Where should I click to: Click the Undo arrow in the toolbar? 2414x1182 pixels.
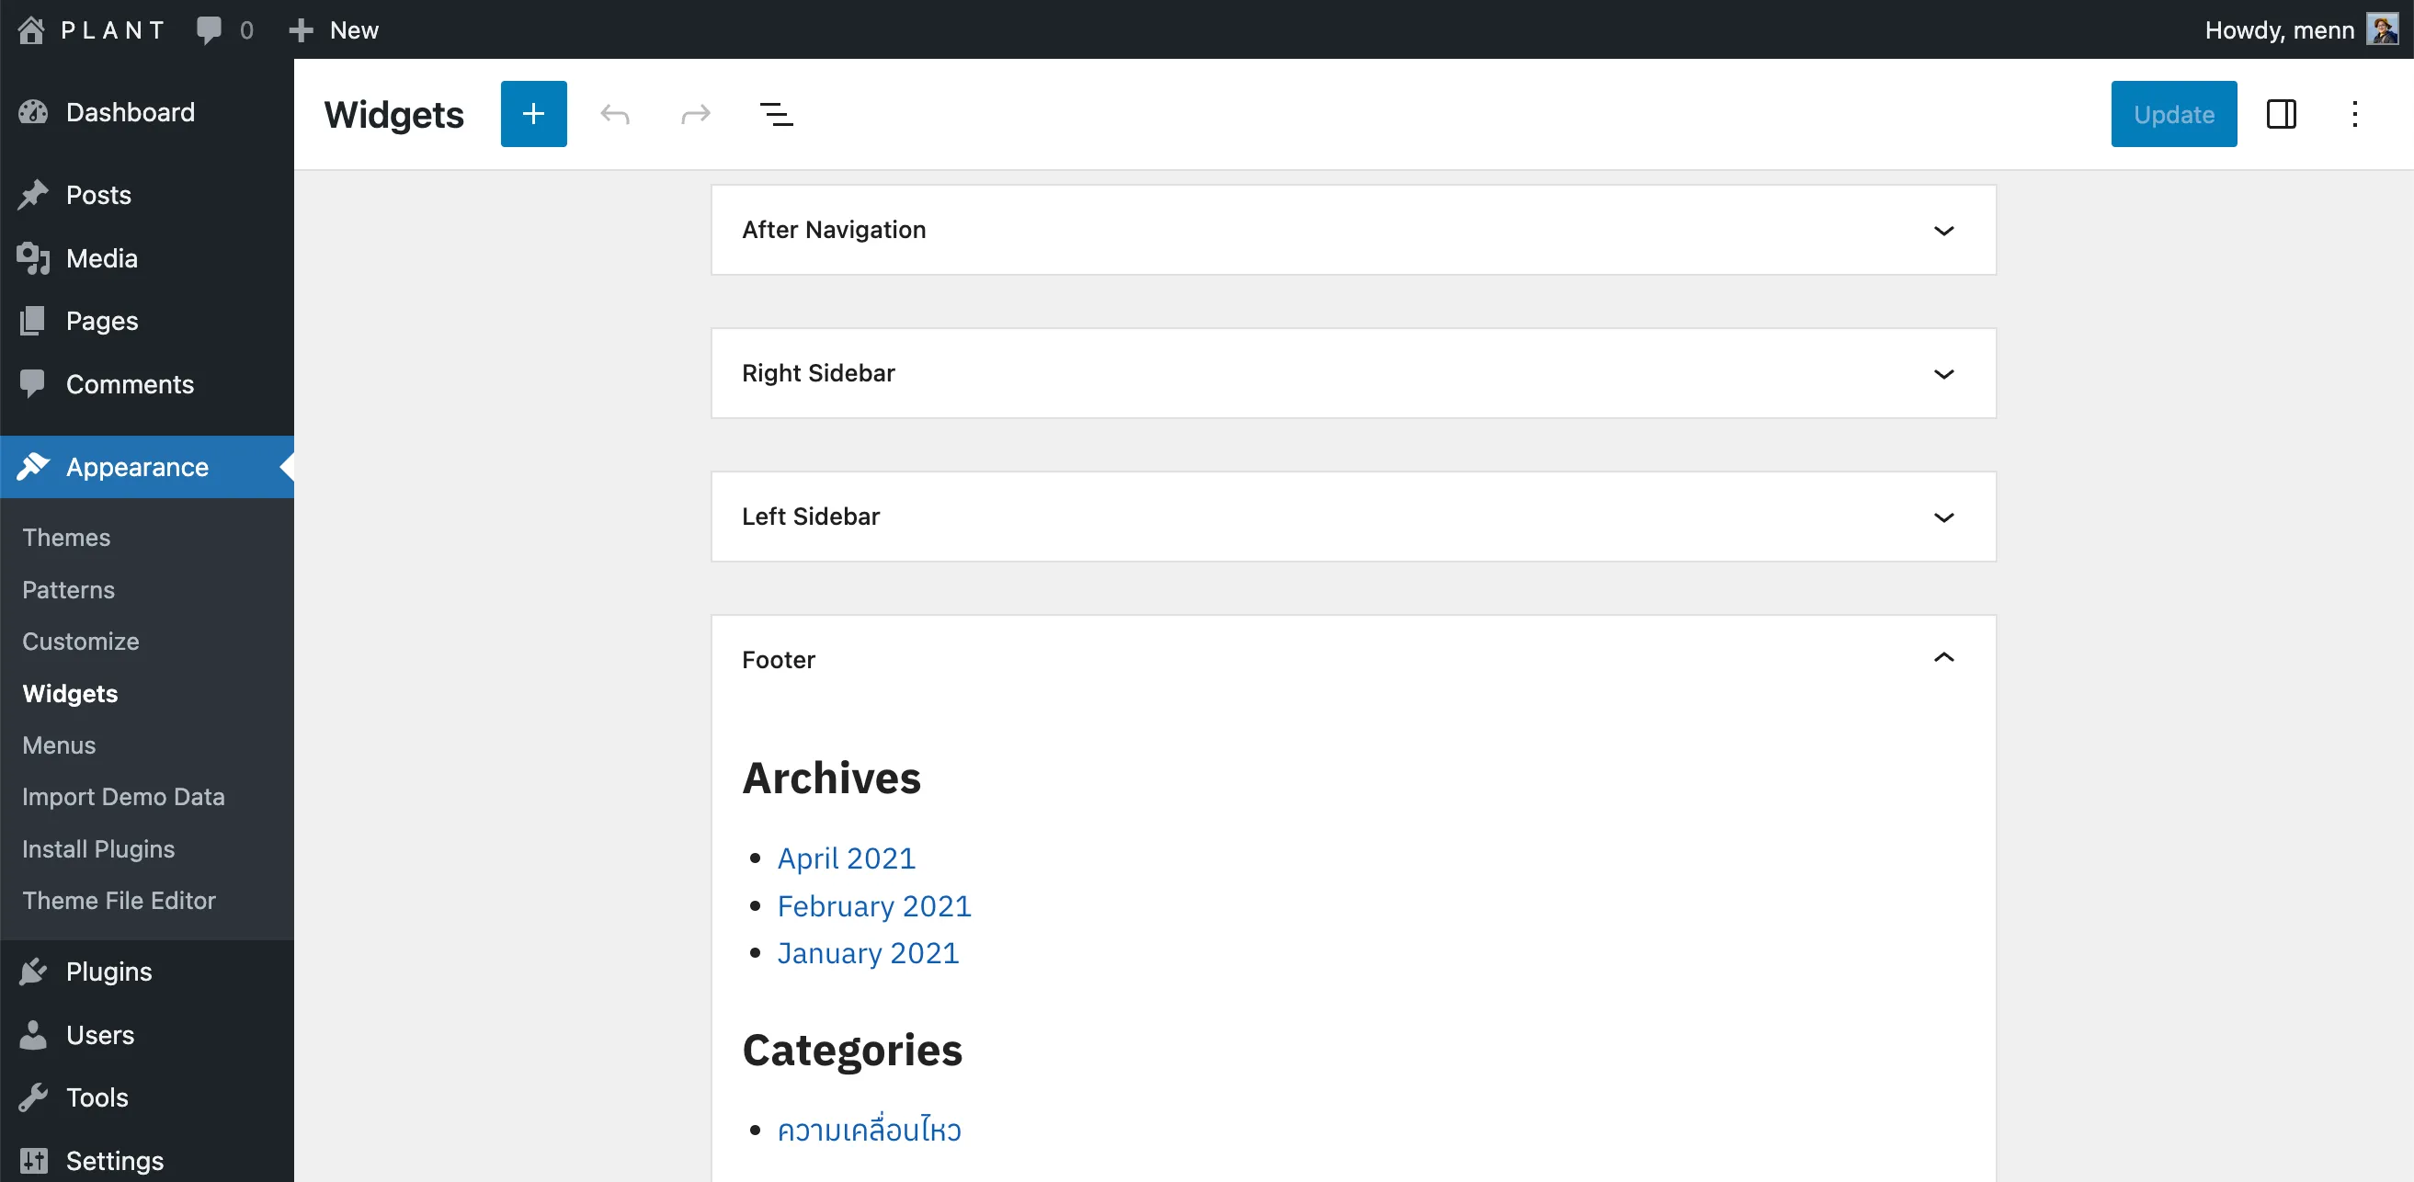click(x=614, y=113)
